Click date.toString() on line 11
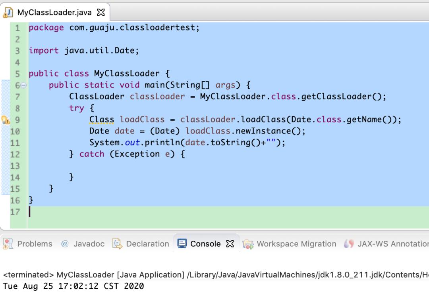The width and height of the screenshot is (429, 299). pyautogui.click(x=223, y=143)
